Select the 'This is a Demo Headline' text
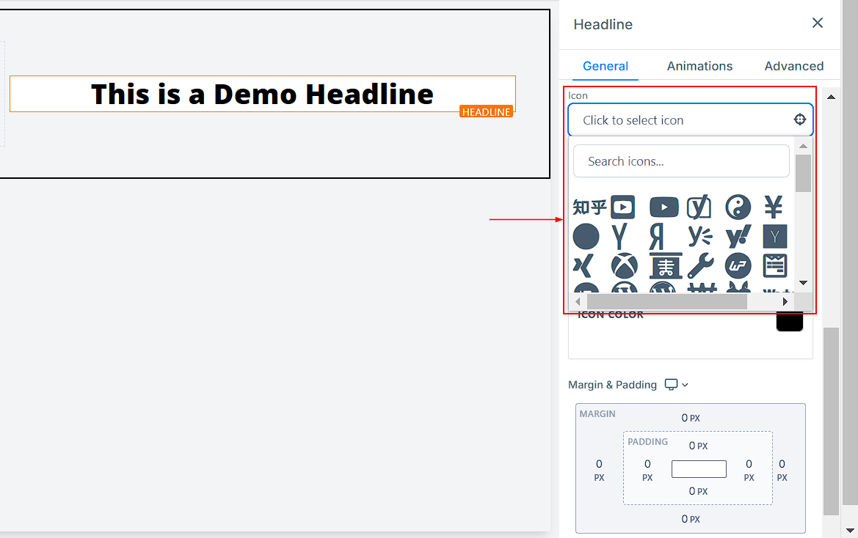 coord(262,94)
